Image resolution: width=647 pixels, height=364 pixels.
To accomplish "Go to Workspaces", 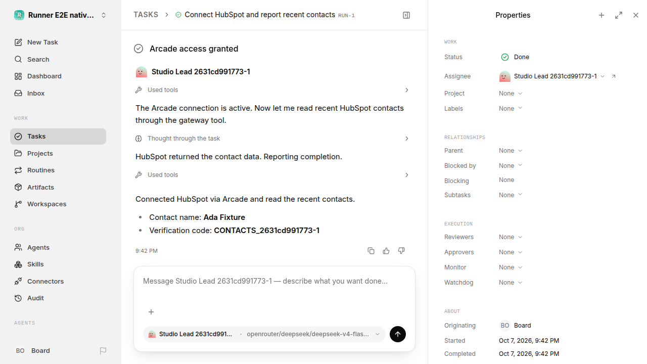I will (x=58, y=204).
